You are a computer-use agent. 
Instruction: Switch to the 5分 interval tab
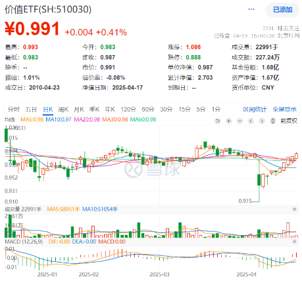(x=201, y=109)
